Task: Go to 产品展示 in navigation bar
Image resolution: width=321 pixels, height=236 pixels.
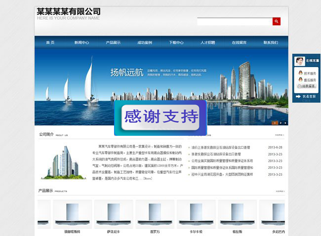Action: pos(113,42)
